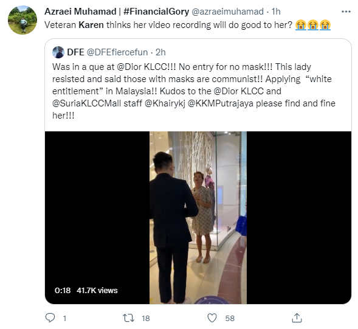Image resolution: width=358 pixels, height=329 pixels.
Task: Open the quoted tweet text by DFE
Action: click(194, 91)
